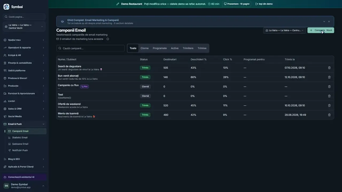Click the Trimis status of Ofertă de weekend
This screenshot has width=342, height=192.
click(x=145, y=105)
